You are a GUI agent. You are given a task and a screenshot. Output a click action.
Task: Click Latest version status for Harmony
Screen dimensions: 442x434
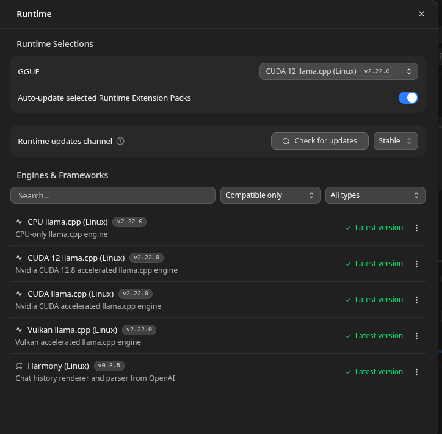click(x=374, y=372)
